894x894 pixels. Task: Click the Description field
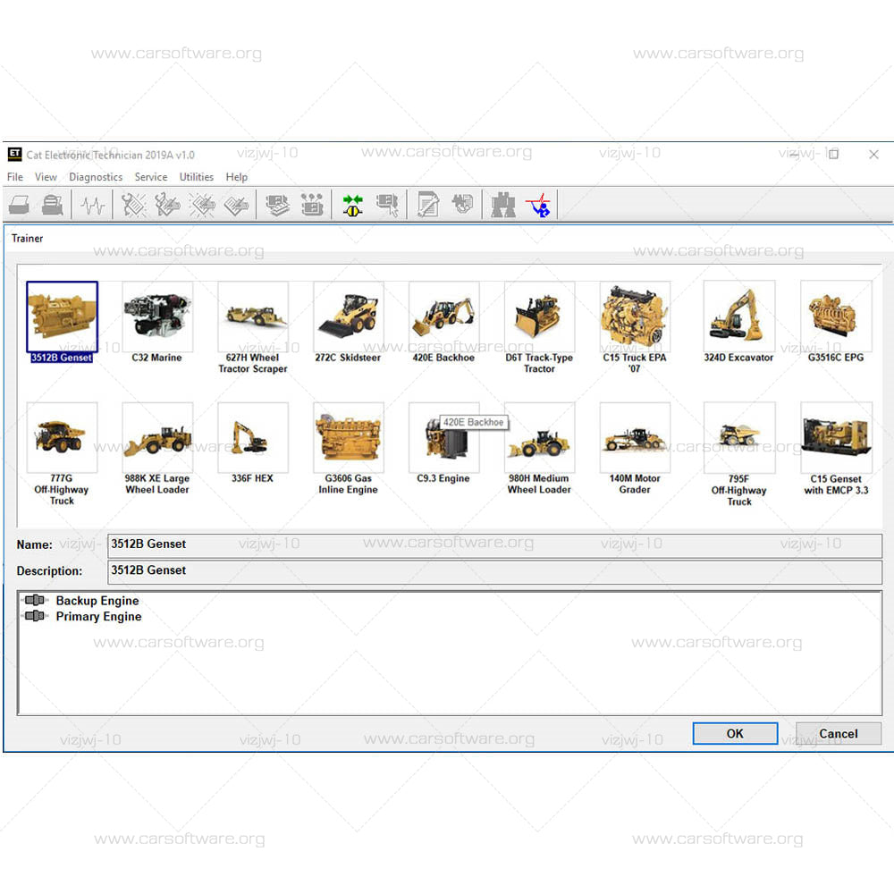coord(494,571)
